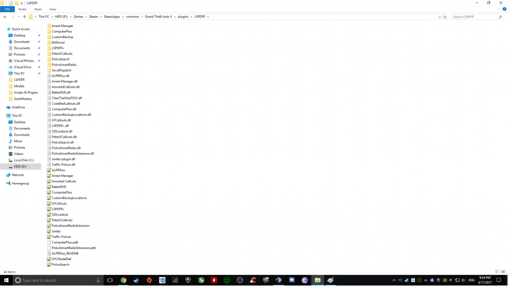Image resolution: width=508 pixels, height=286 pixels.
Task: Select OneDrive in the navigation pane
Action: click(x=18, y=107)
